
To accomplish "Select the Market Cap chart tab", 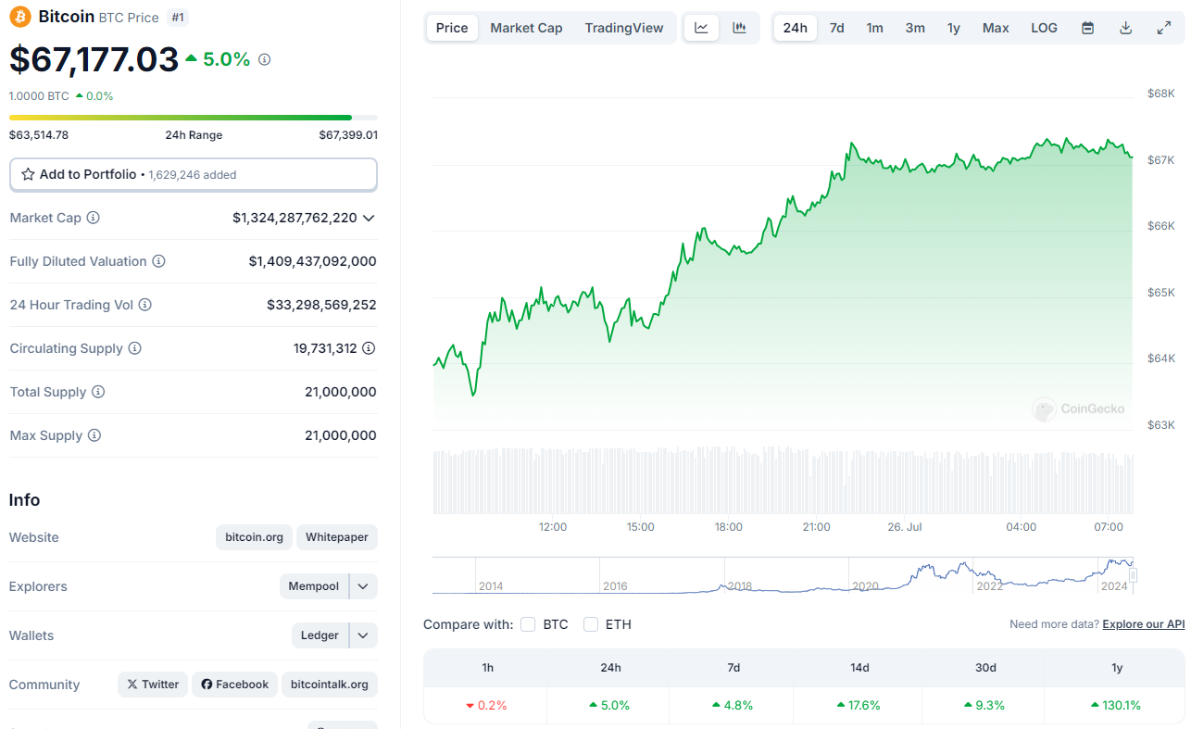I will (526, 28).
